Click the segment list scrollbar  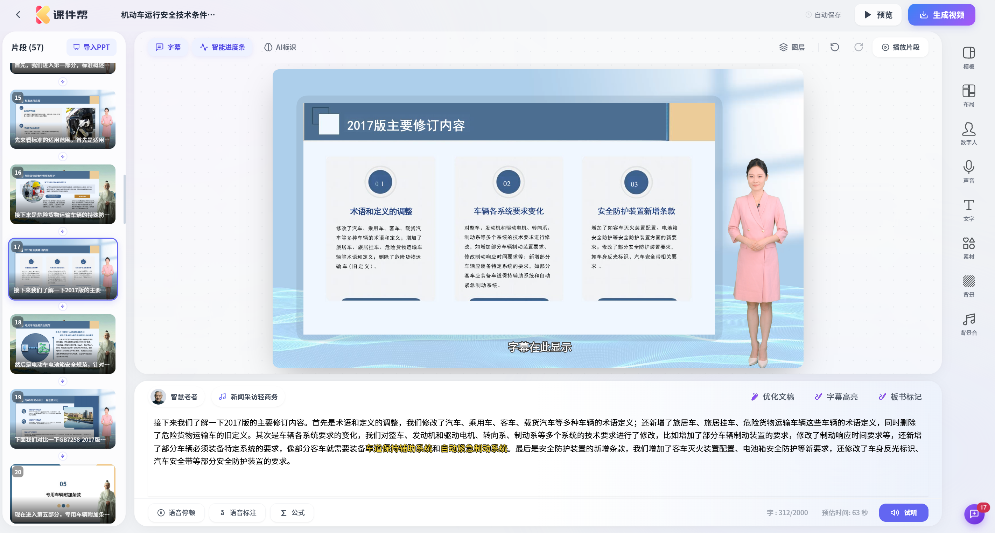click(x=124, y=199)
